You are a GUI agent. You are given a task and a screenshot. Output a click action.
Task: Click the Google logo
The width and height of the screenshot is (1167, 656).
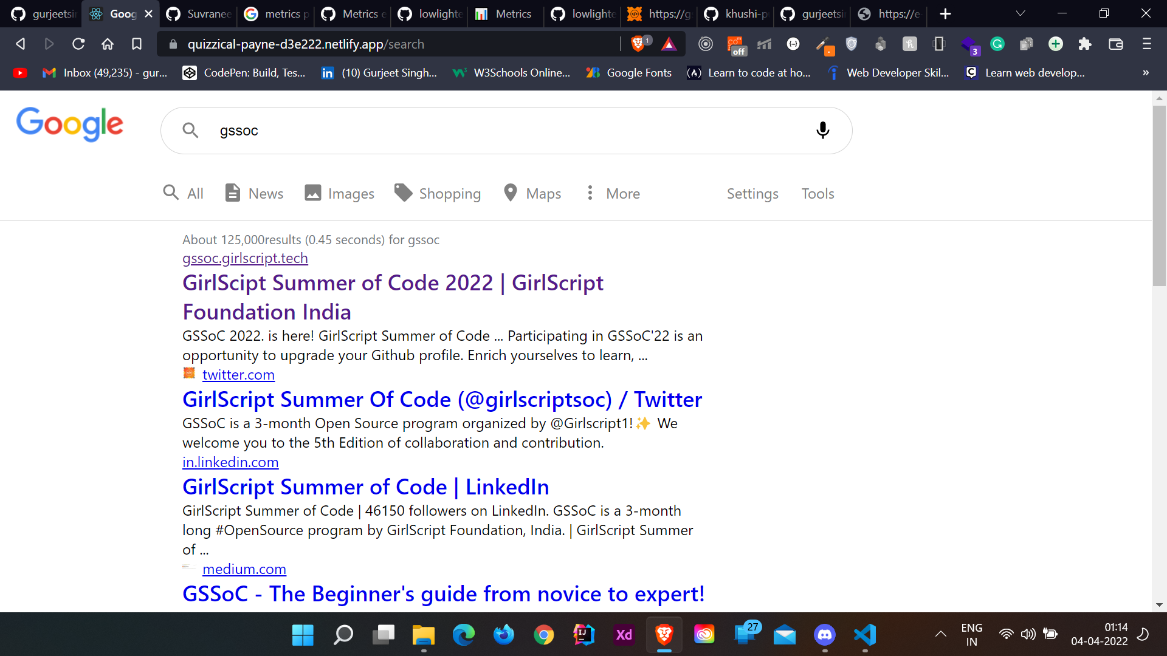click(69, 125)
